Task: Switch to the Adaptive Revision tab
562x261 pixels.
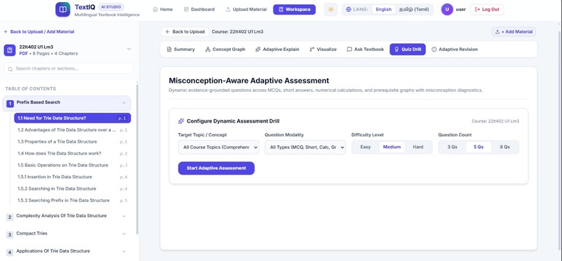Action: (x=454, y=49)
